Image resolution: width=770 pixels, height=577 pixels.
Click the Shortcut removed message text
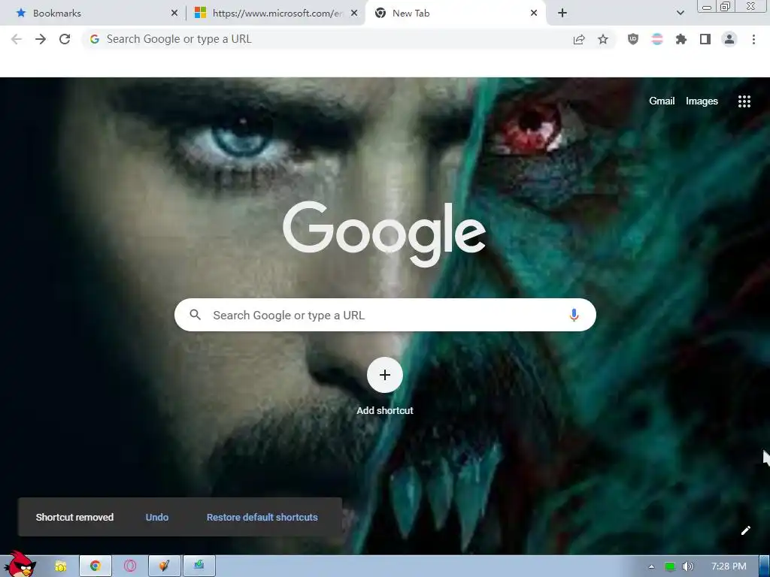[x=74, y=517]
